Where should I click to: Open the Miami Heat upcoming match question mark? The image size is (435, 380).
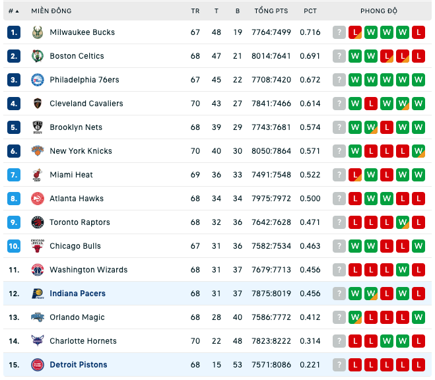(x=339, y=175)
